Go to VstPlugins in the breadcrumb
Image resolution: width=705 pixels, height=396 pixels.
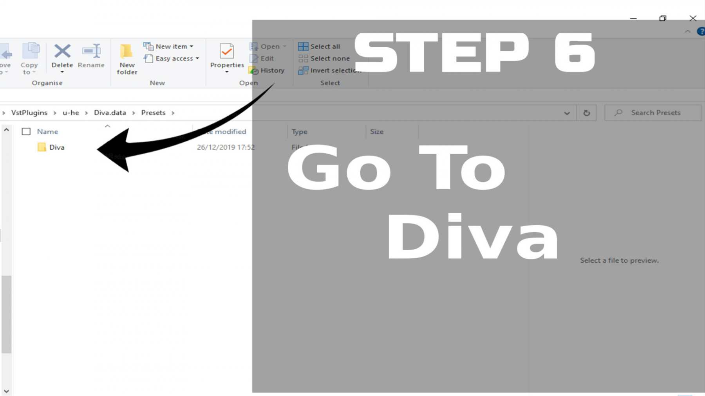coord(29,113)
